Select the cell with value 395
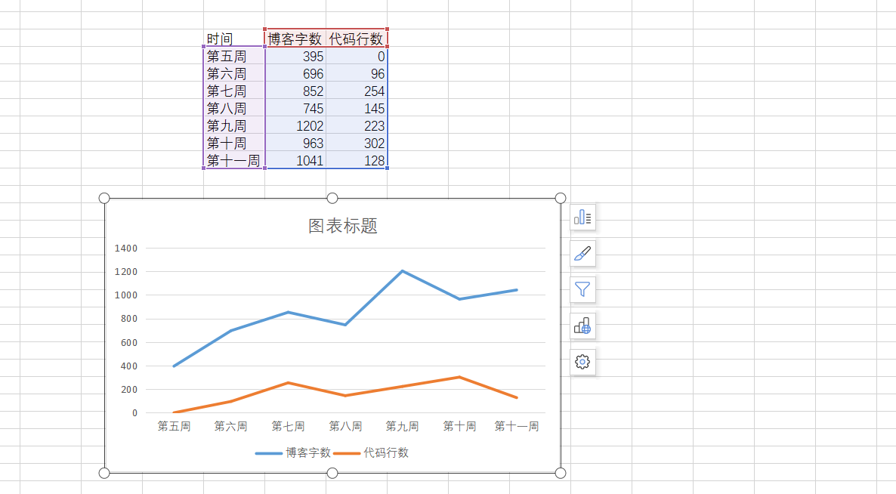The image size is (896, 494). coord(295,56)
